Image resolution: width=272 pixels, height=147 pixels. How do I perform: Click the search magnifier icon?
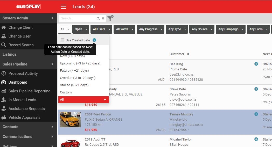click(x=98, y=18)
